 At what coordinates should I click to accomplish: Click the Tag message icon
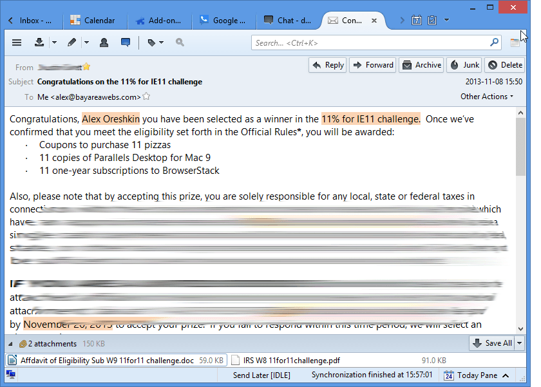pos(151,42)
